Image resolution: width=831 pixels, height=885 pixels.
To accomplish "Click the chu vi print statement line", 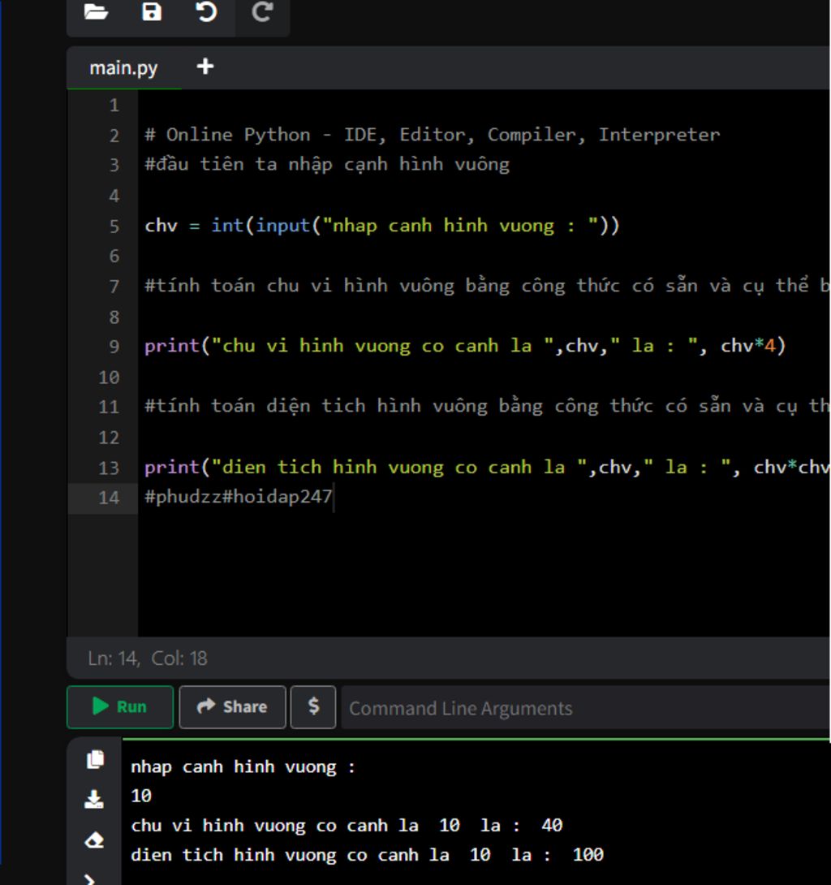I will click(x=464, y=347).
